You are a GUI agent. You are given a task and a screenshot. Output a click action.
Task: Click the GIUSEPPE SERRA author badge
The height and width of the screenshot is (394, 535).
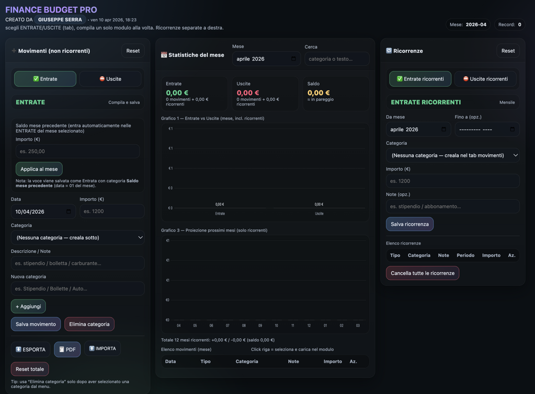pyautogui.click(x=60, y=20)
